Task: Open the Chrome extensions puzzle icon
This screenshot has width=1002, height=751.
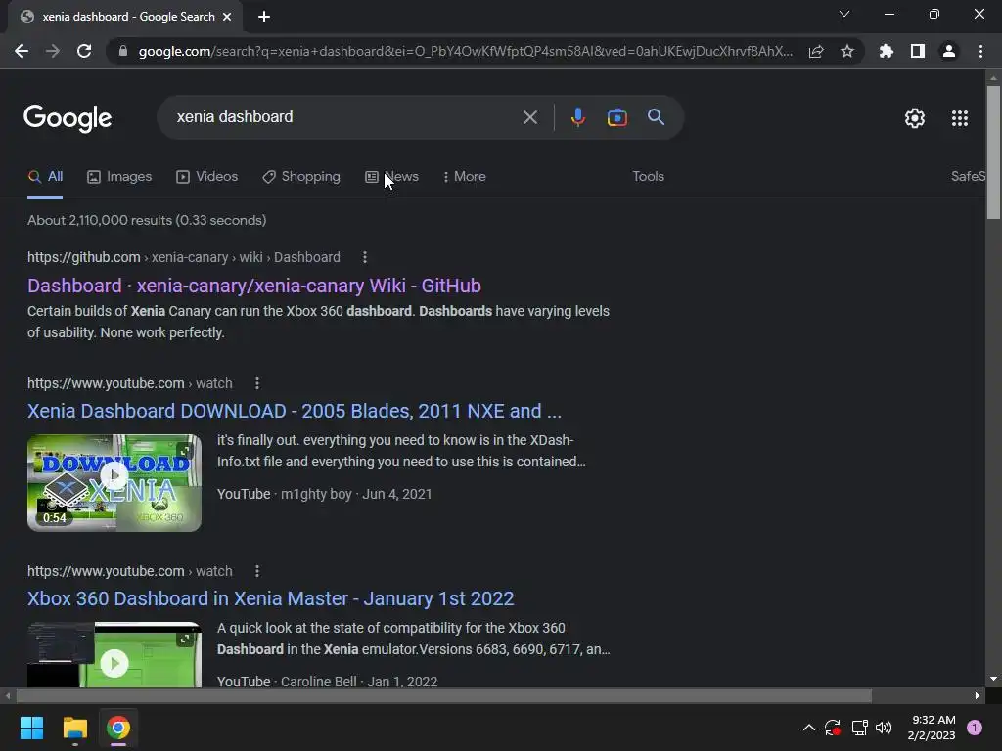Action: pos(886,51)
